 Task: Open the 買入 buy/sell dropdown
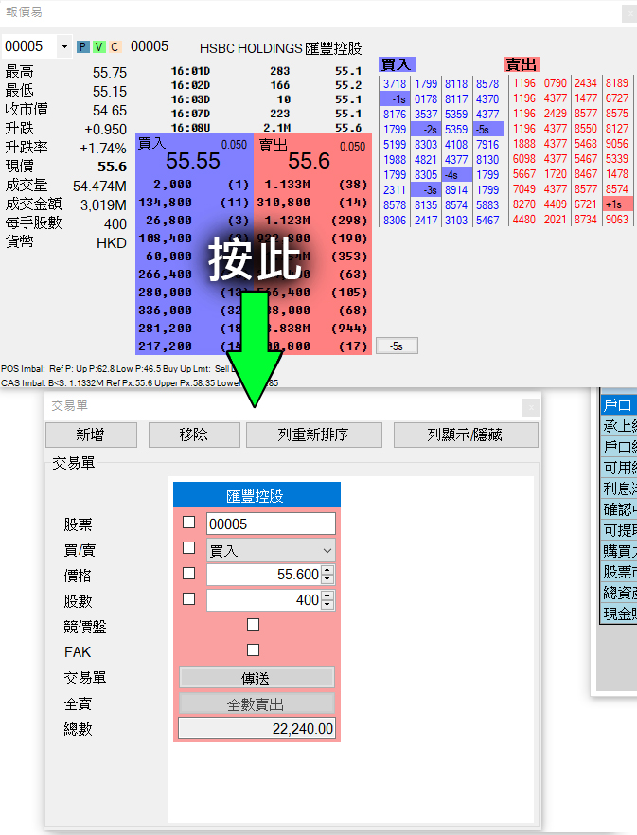271,551
